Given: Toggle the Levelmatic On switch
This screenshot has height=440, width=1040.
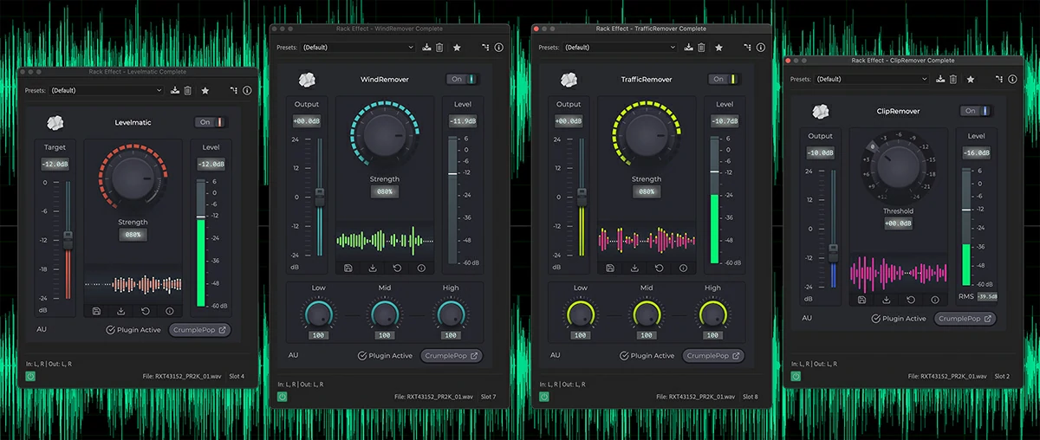Looking at the screenshot, I should pos(208,122).
